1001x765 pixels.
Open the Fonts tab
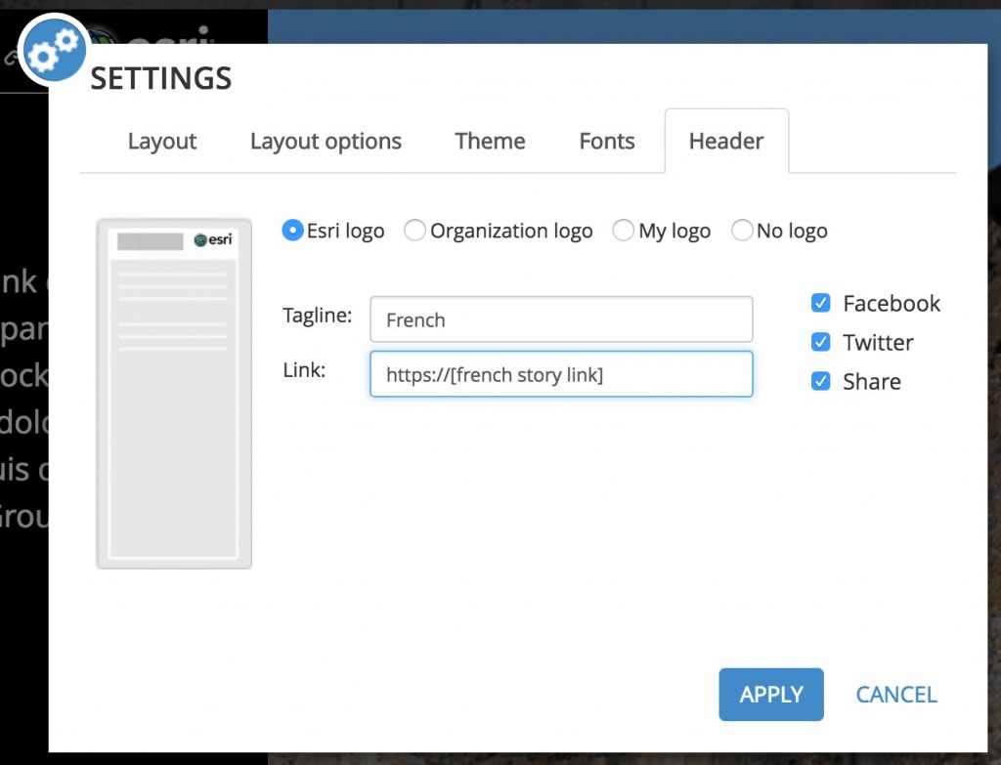(x=607, y=142)
